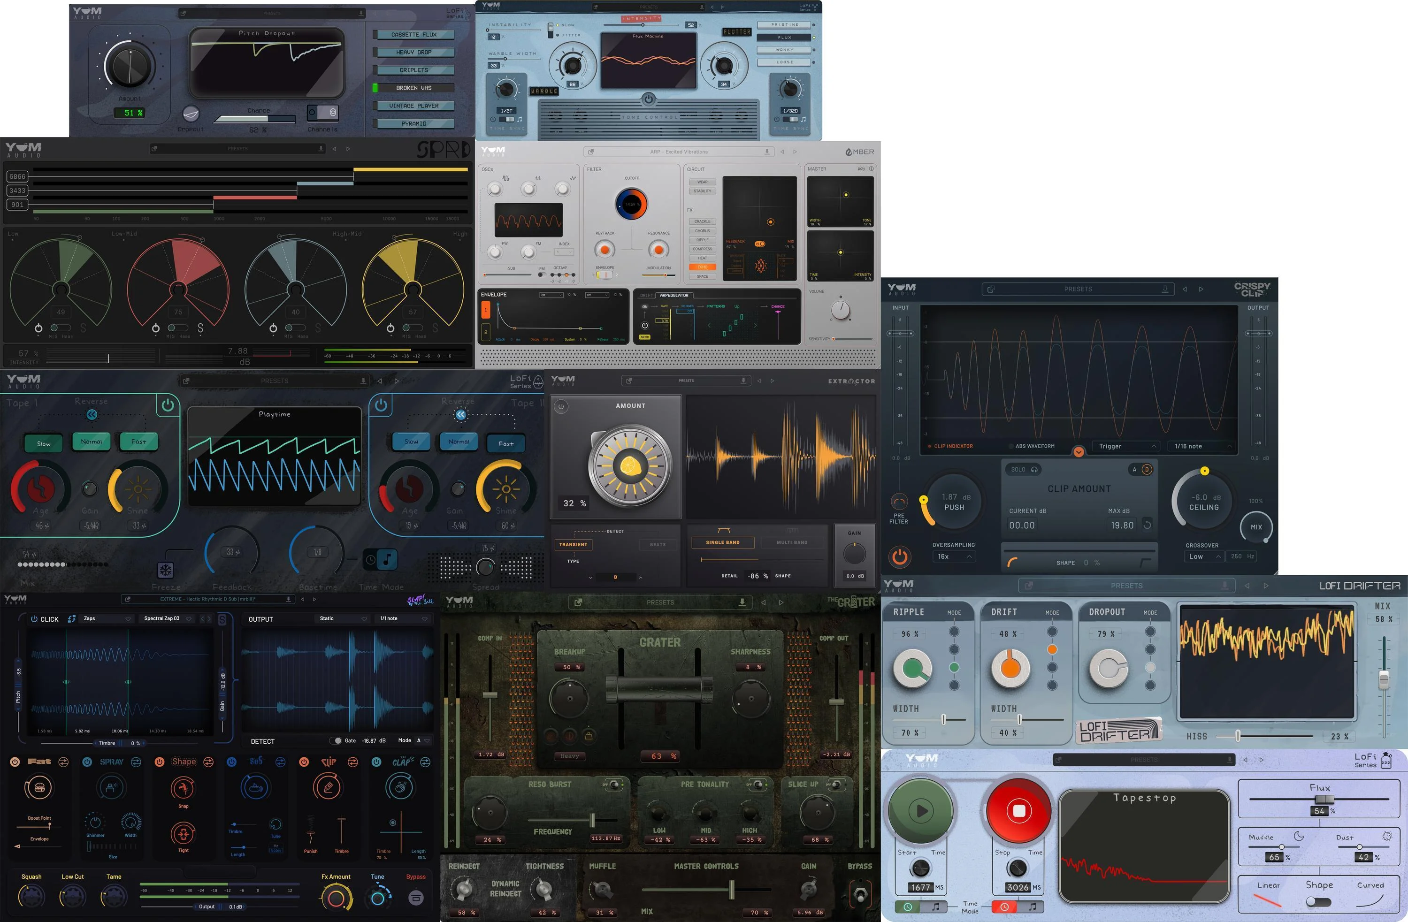1408x922 pixels.
Task: Toggle the Reso Burst on/off switch
Action: [x=613, y=784]
